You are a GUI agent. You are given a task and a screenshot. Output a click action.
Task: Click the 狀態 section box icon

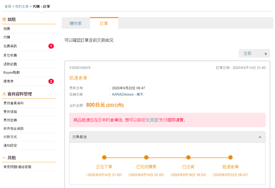pyautogui.click(x=4, y=20)
